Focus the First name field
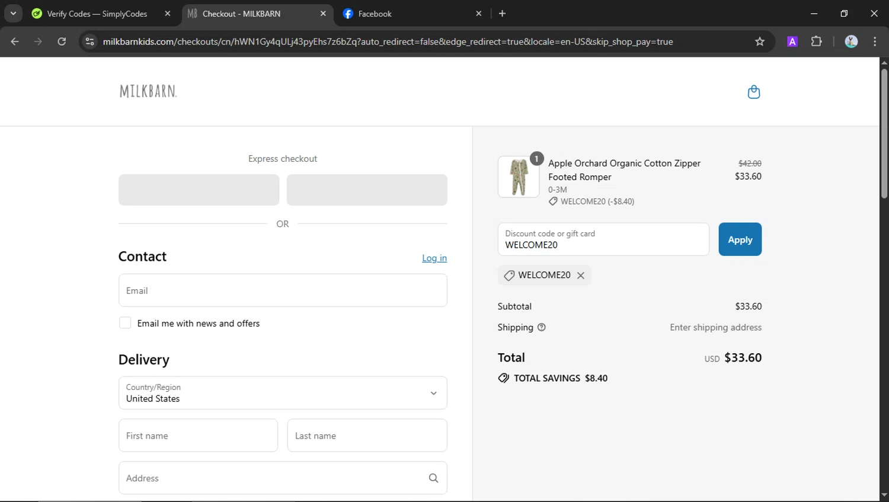The width and height of the screenshot is (889, 502). tap(198, 436)
